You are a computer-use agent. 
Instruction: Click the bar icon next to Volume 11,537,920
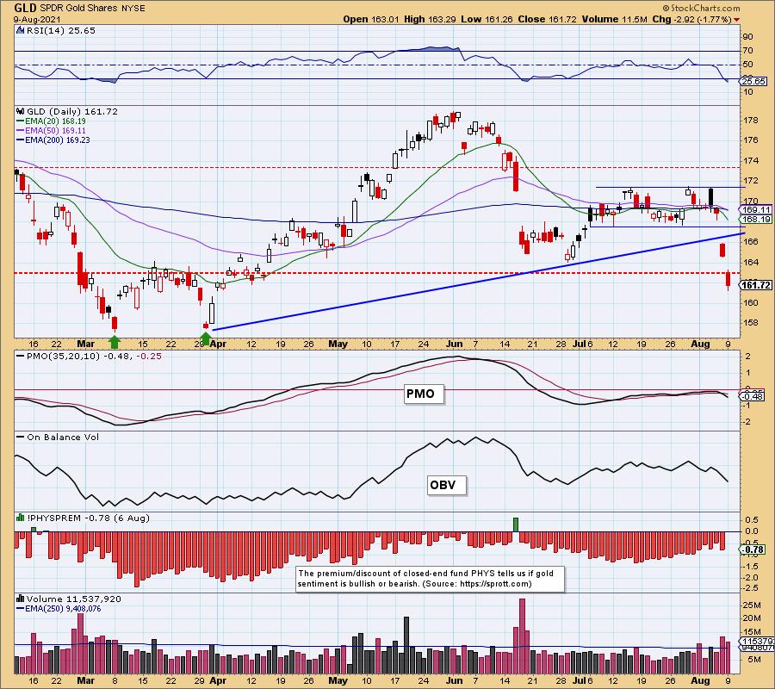pos(21,599)
